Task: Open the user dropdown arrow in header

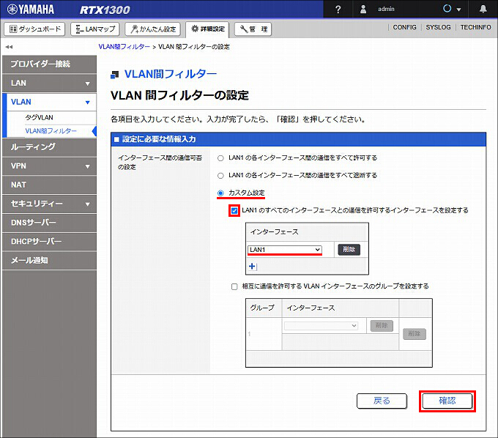Action: [x=458, y=10]
